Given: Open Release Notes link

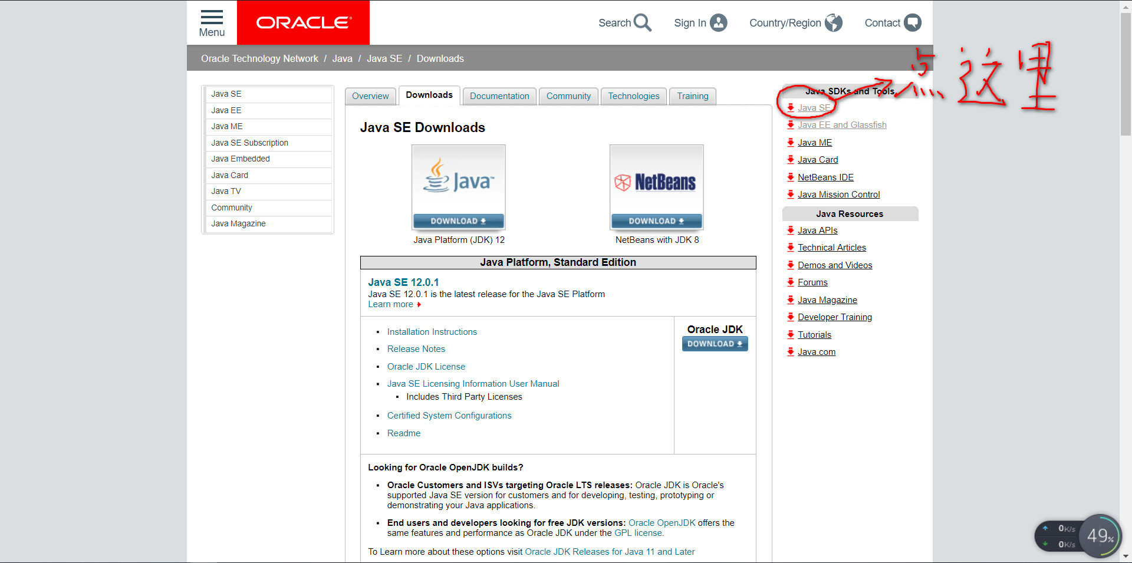Looking at the screenshot, I should tap(416, 349).
